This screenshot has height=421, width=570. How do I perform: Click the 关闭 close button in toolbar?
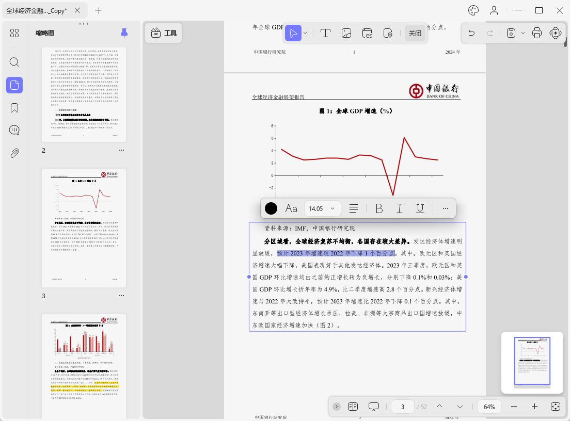(415, 33)
